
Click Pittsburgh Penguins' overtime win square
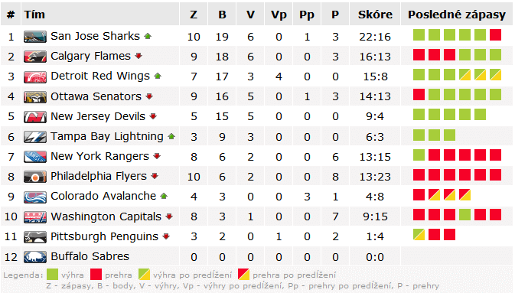click(419, 235)
